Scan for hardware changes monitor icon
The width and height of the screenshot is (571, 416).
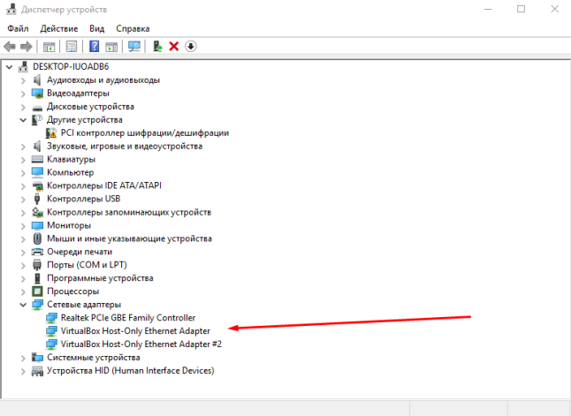point(134,46)
